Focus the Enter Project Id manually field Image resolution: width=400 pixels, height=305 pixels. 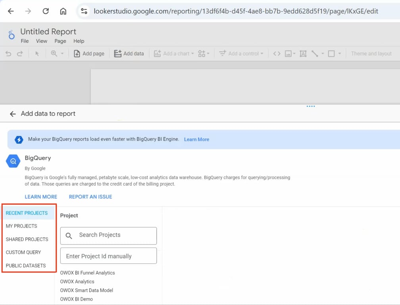pyautogui.click(x=108, y=256)
